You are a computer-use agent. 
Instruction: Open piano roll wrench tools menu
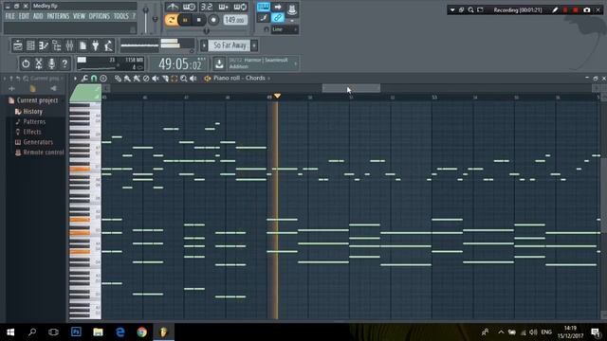click(84, 79)
